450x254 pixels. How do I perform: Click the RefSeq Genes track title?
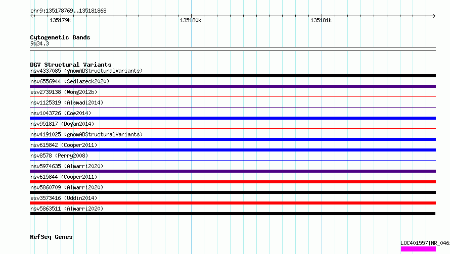[51, 237]
